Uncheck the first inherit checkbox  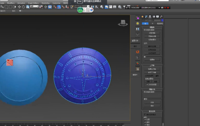(x=145, y=119)
